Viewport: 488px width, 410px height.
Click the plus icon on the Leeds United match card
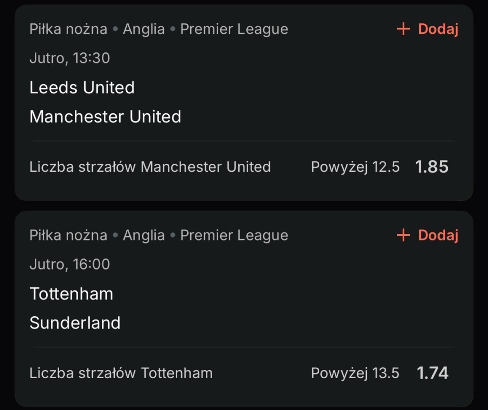[403, 30]
